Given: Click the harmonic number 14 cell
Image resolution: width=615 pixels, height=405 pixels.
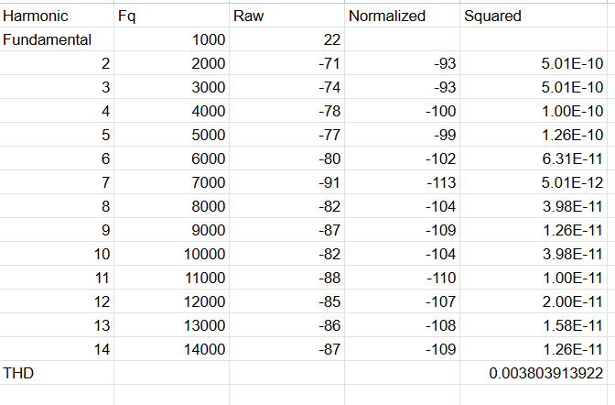Looking at the screenshot, I should pos(57,349).
